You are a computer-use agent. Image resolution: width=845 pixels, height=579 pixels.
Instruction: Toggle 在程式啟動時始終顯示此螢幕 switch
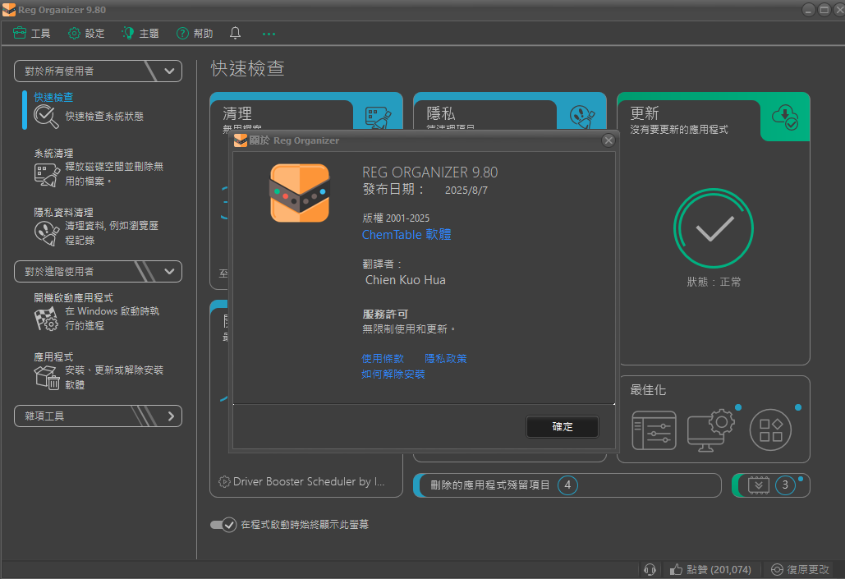223,525
